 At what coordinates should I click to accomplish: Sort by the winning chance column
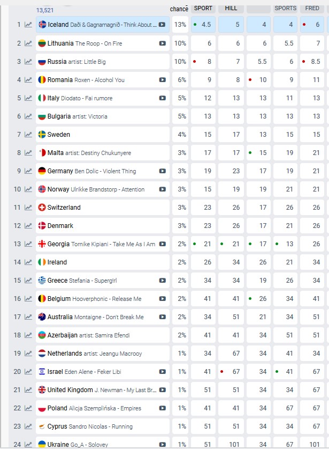(179, 9)
